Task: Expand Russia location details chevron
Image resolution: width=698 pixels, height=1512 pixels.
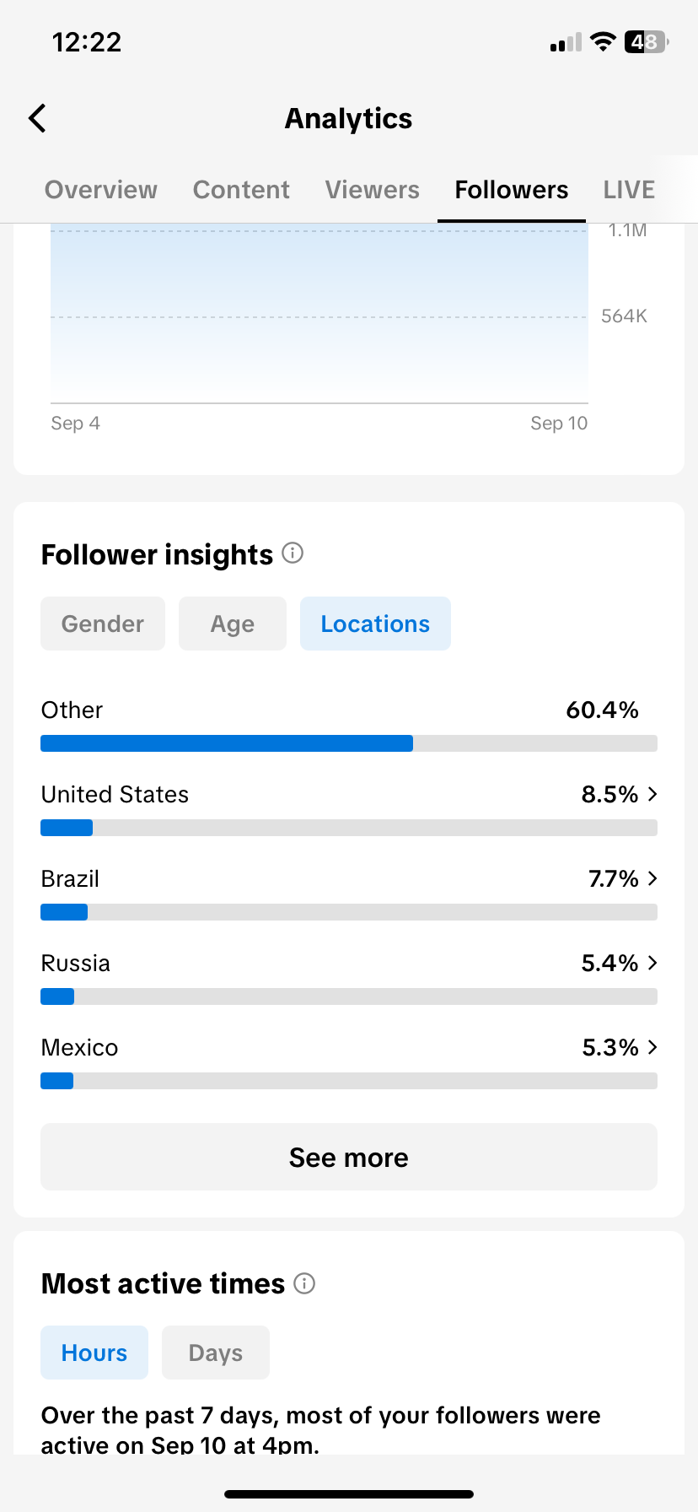Action: pyautogui.click(x=652, y=963)
